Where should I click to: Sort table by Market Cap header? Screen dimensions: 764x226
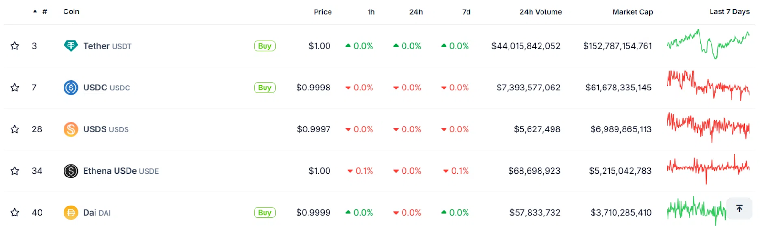pyautogui.click(x=632, y=12)
